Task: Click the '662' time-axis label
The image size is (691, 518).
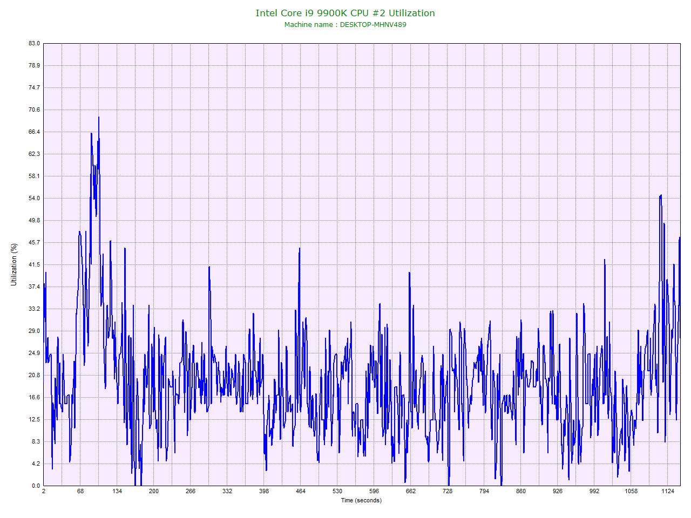Action: coord(411,492)
